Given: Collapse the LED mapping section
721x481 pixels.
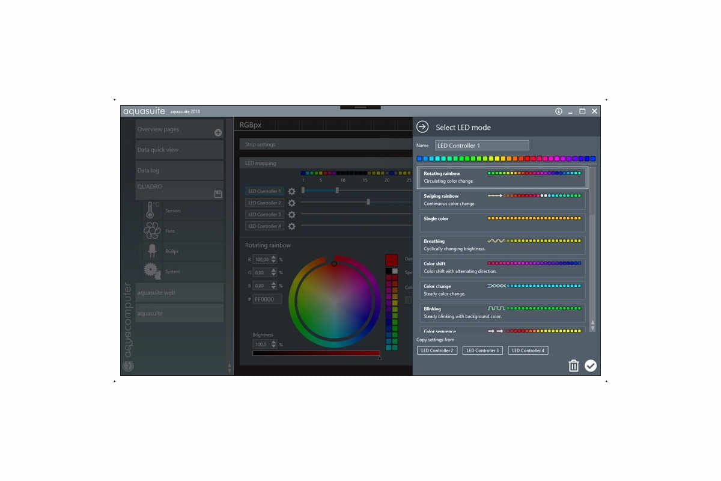Looking at the screenshot, I should (326, 163).
